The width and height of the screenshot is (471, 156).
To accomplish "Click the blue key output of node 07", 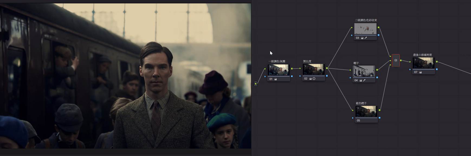I will [x=437, y=69].
